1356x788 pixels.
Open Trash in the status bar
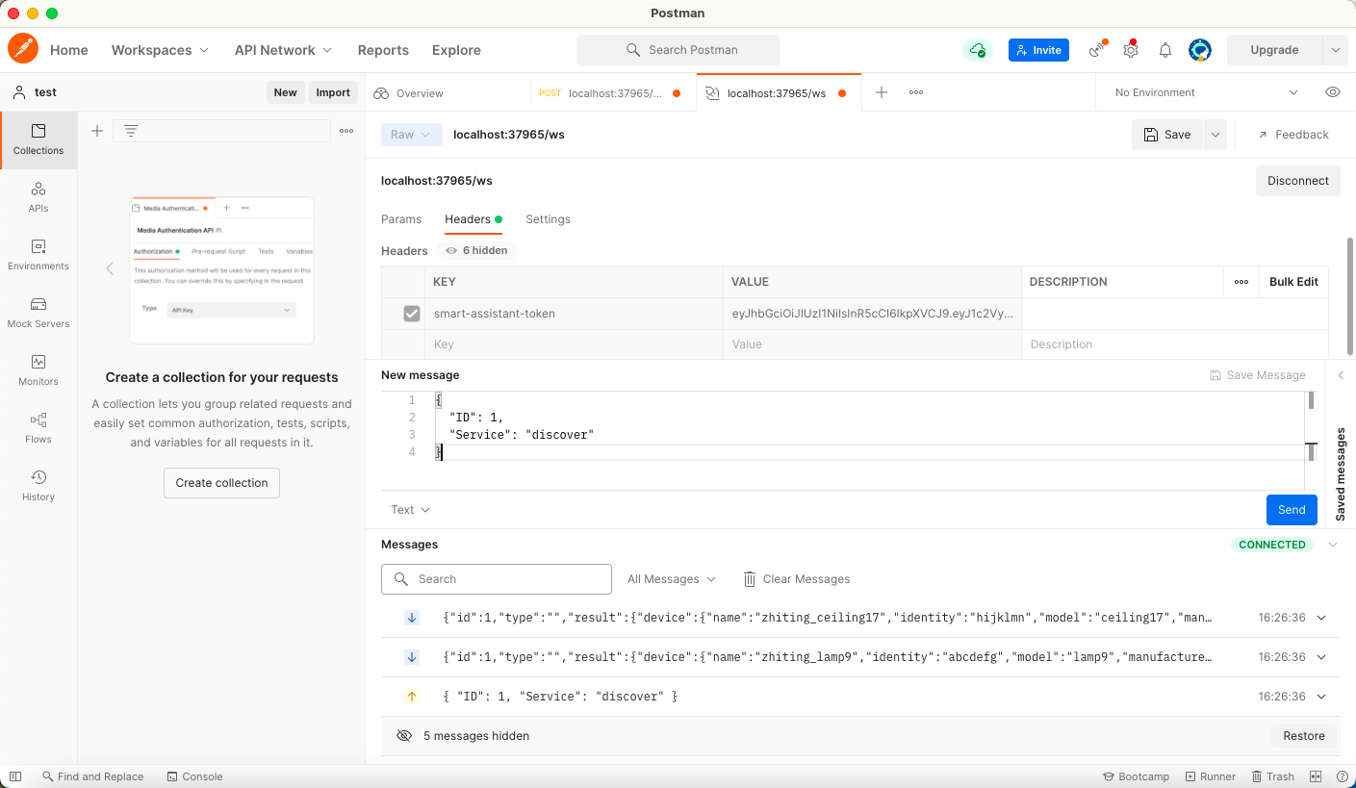(1273, 776)
